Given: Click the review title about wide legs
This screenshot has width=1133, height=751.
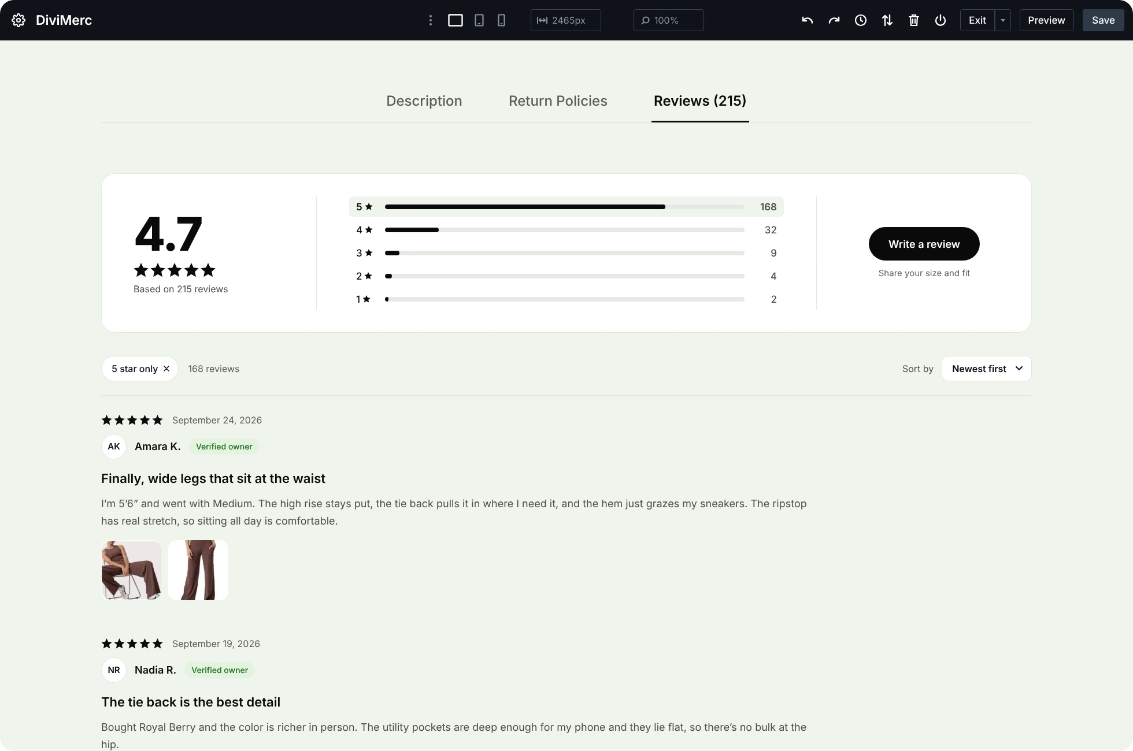Looking at the screenshot, I should [x=213, y=478].
